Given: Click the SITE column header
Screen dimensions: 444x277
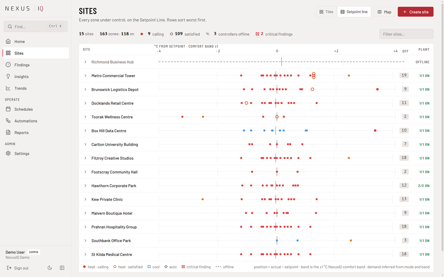Looking at the screenshot, I should tap(86, 49).
